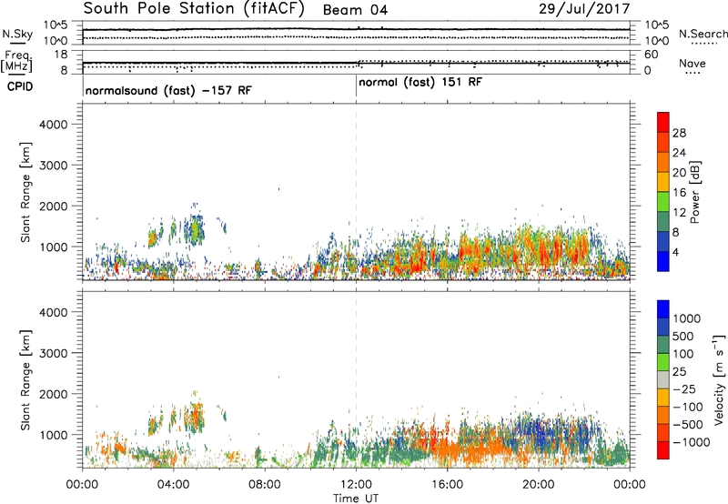Click the '04:00' time tick label

[173, 485]
